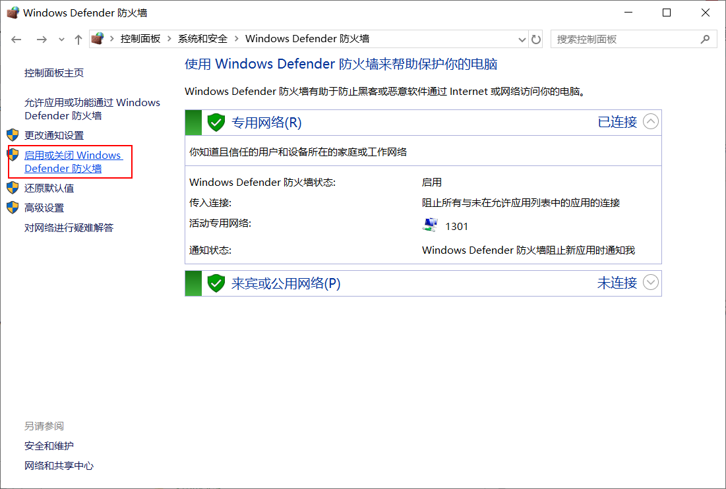726x489 pixels.
Task: Click the 活动专用网络 label
Action: [220, 223]
